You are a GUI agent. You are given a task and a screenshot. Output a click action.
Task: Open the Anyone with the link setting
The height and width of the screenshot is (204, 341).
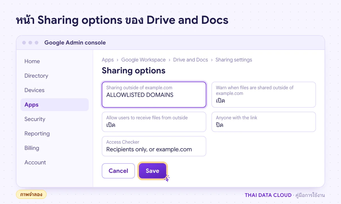point(264,122)
